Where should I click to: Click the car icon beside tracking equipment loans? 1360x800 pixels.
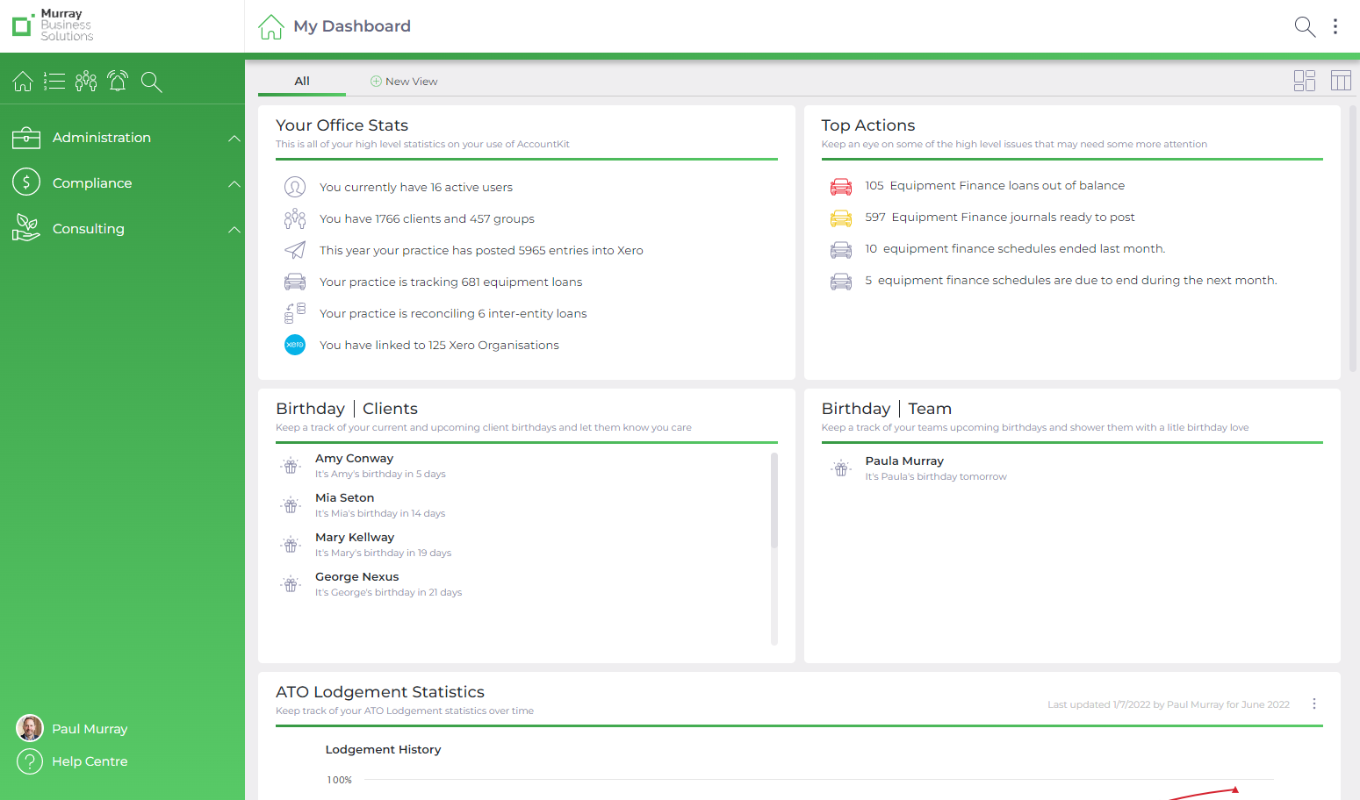(x=295, y=282)
